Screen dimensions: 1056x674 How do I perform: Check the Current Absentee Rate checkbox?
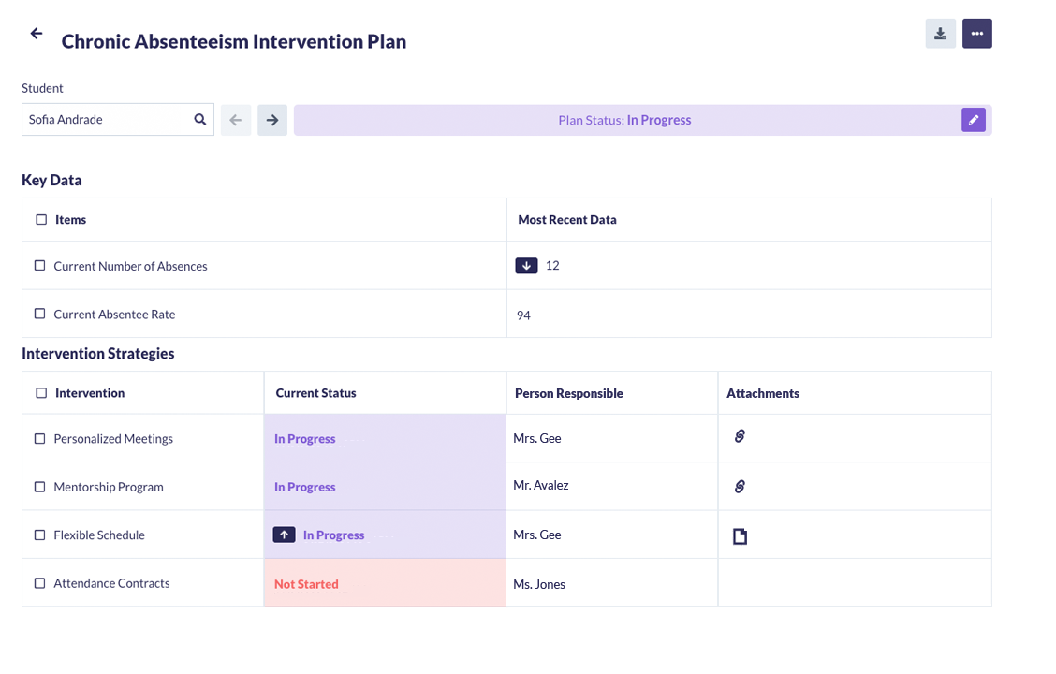pyautogui.click(x=38, y=314)
